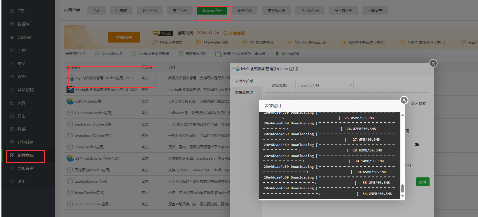Click the 面板设置 gear icon

[12, 168]
